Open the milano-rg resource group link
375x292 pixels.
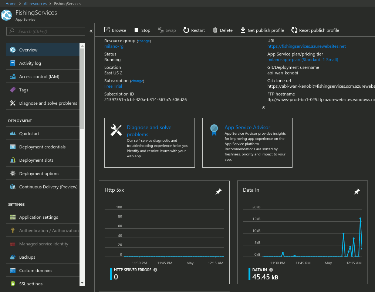[113, 46]
